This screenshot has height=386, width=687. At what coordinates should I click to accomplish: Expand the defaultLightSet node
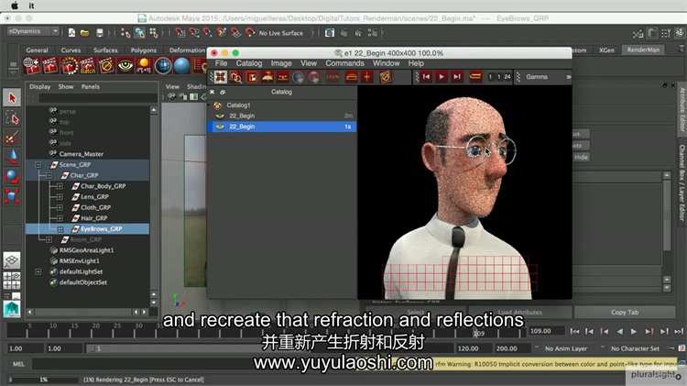[38, 272]
